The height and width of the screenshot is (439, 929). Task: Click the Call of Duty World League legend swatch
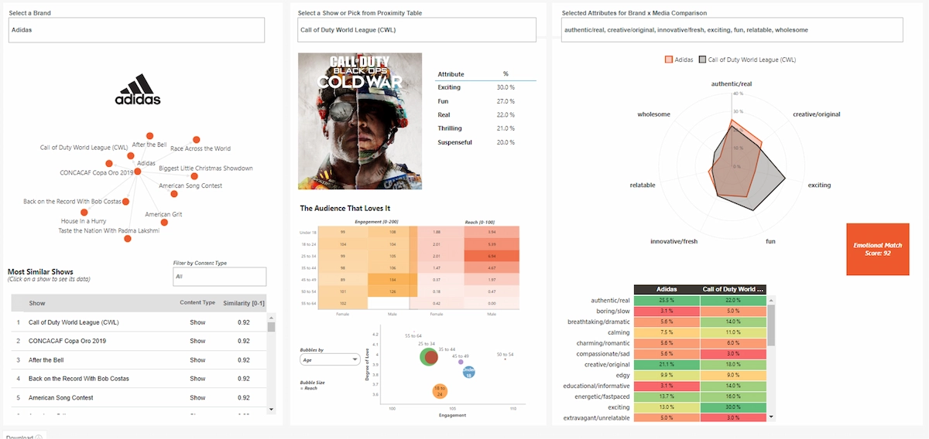coord(702,60)
